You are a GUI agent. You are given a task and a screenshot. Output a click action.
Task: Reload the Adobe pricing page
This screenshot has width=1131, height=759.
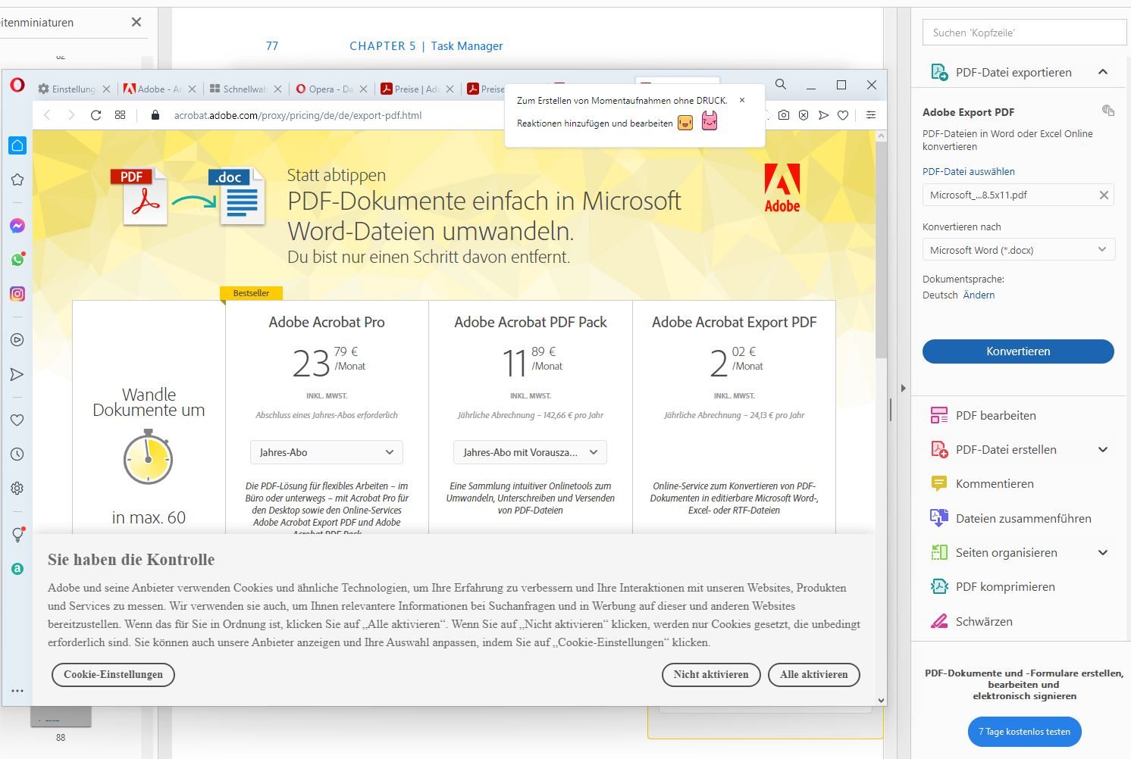pos(96,115)
